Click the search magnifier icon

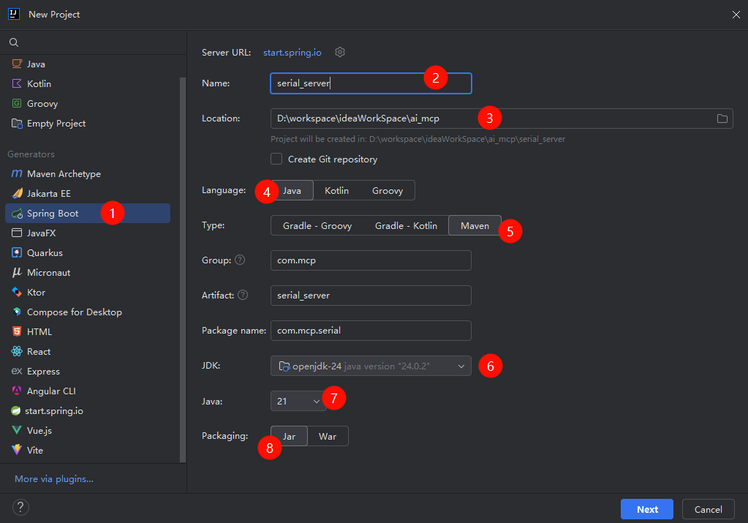point(14,42)
